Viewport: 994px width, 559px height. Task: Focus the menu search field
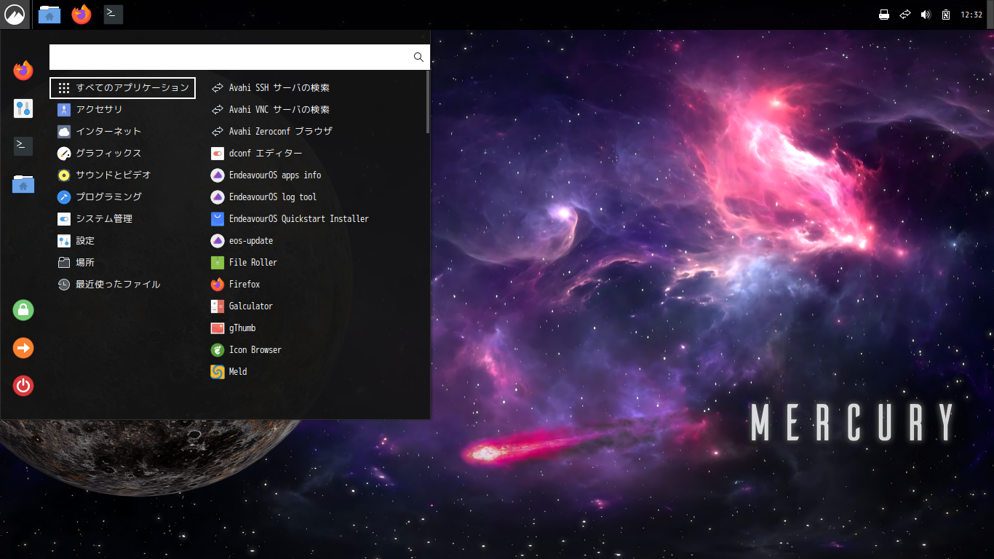point(239,57)
